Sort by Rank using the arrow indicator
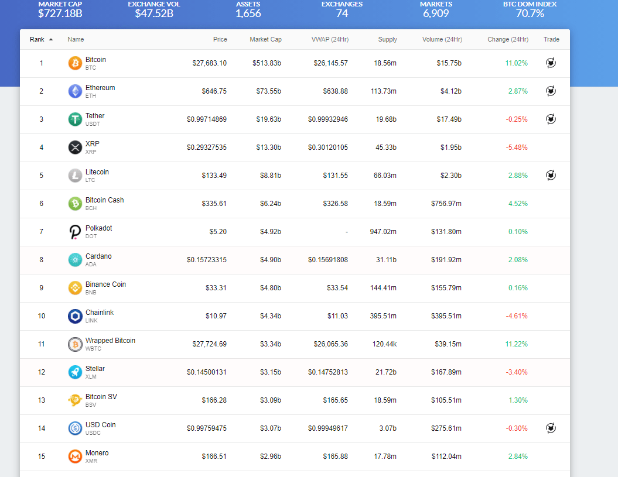 (x=51, y=39)
